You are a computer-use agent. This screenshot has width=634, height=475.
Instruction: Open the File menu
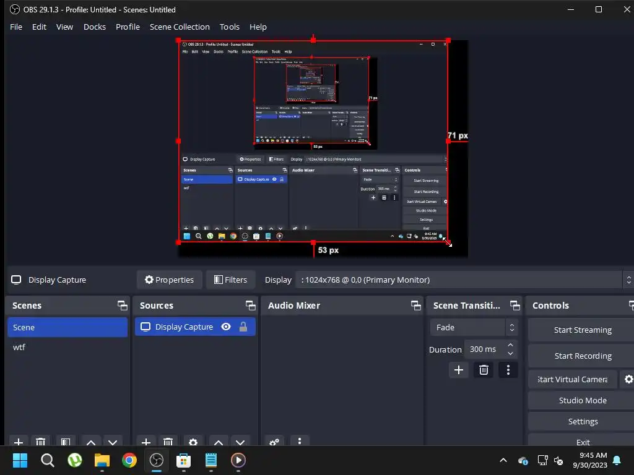pyautogui.click(x=16, y=27)
